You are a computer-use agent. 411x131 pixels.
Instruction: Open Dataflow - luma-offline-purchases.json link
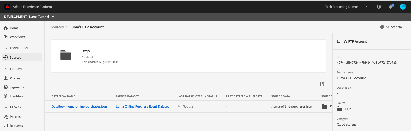(x=79, y=106)
